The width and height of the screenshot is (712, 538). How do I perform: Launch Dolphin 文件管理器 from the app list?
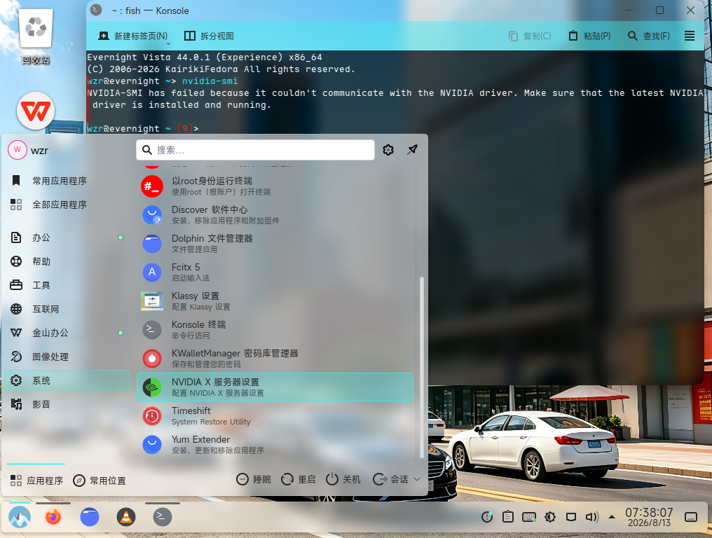[274, 243]
